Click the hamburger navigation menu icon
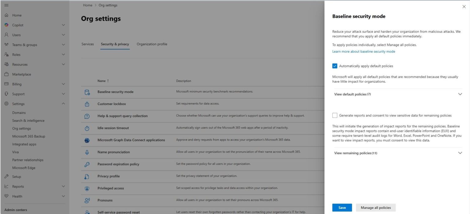 click(6, 5)
